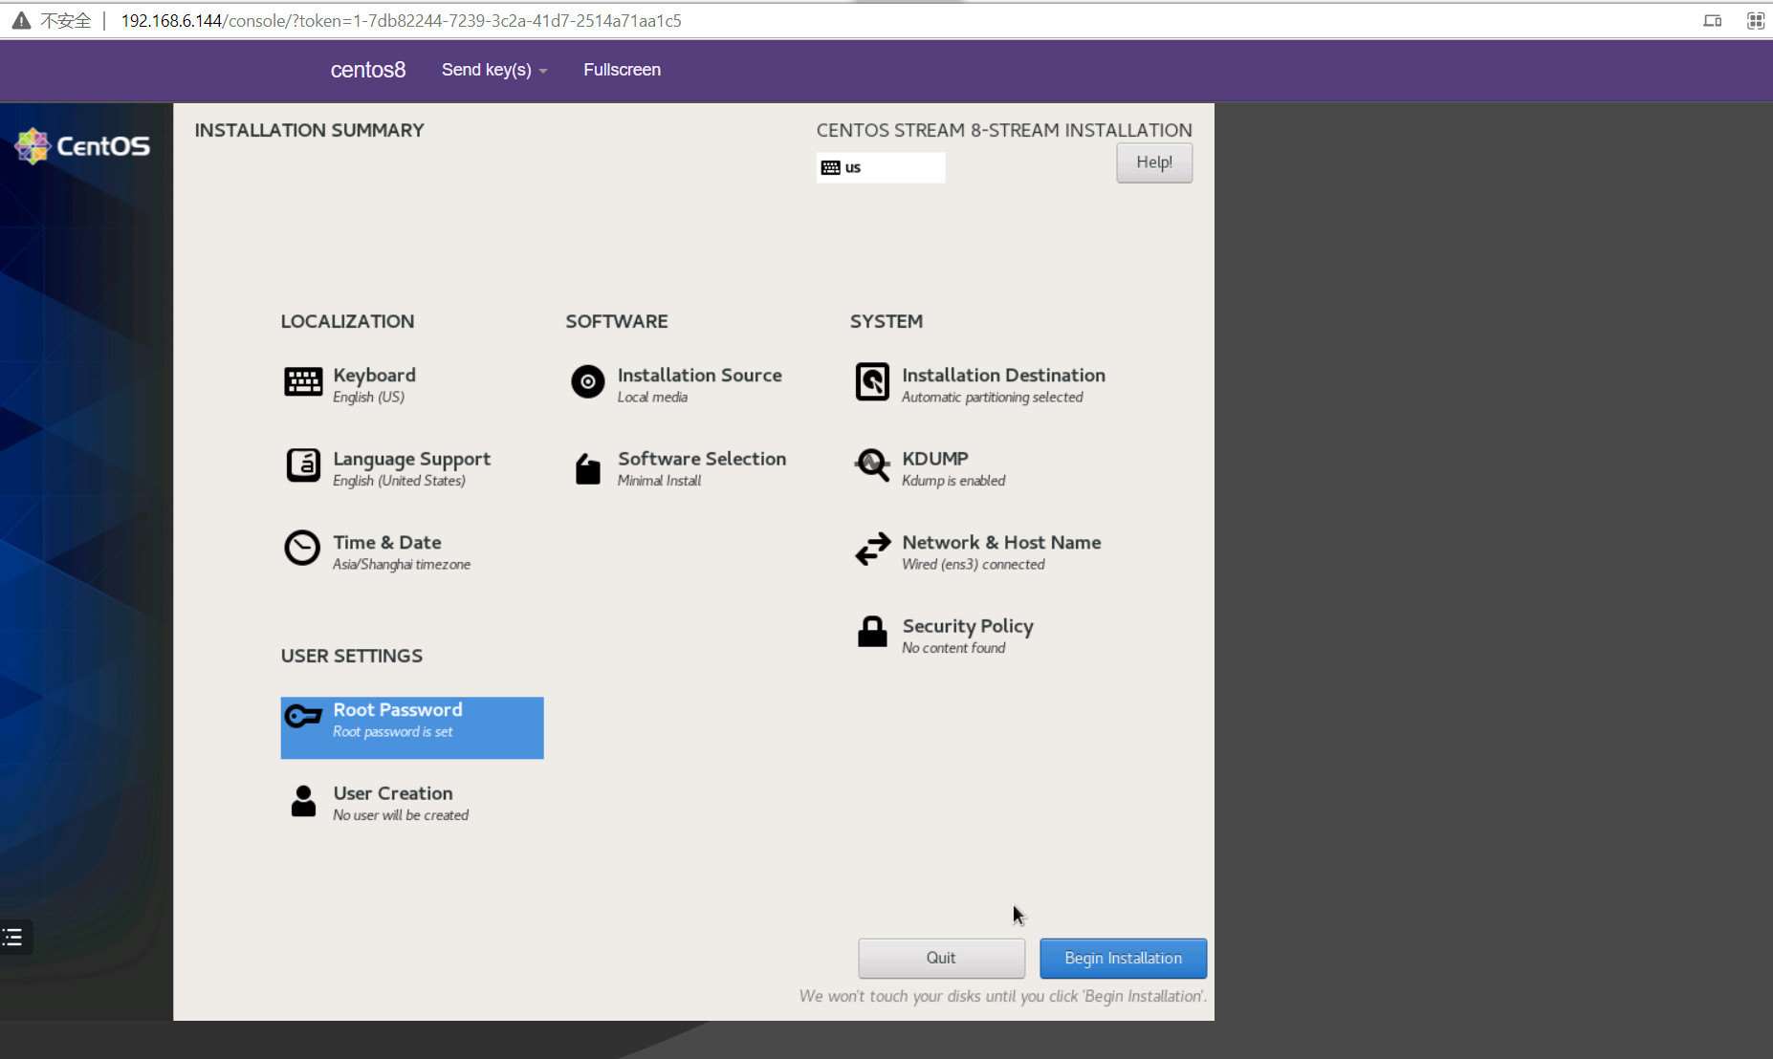Select the Root Password spoke
Image resolution: width=1773 pixels, height=1059 pixels.
412,727
